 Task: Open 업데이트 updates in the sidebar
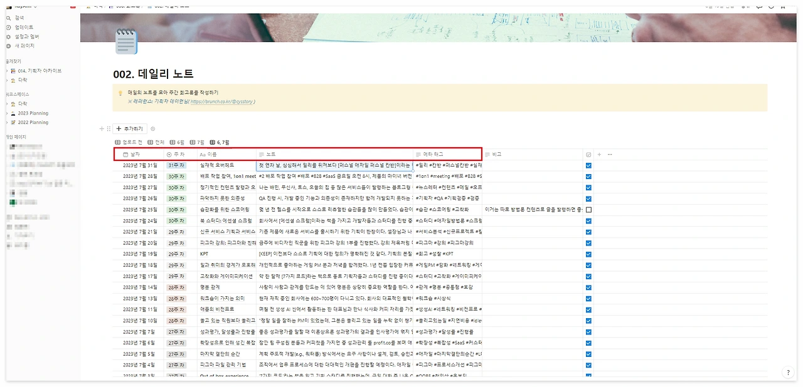pos(20,28)
